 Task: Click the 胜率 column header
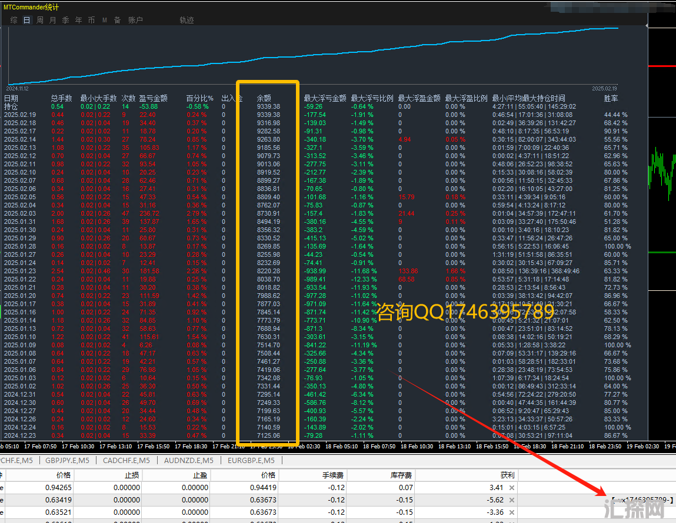pyautogui.click(x=611, y=99)
